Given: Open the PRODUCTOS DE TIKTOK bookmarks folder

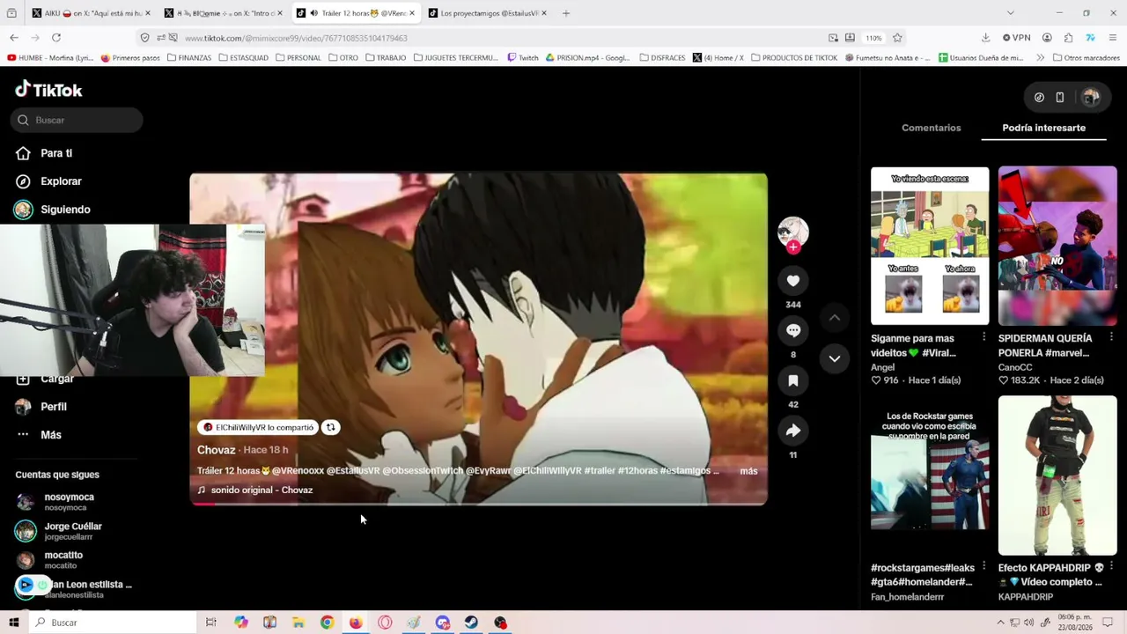Looking at the screenshot, I should coord(794,58).
